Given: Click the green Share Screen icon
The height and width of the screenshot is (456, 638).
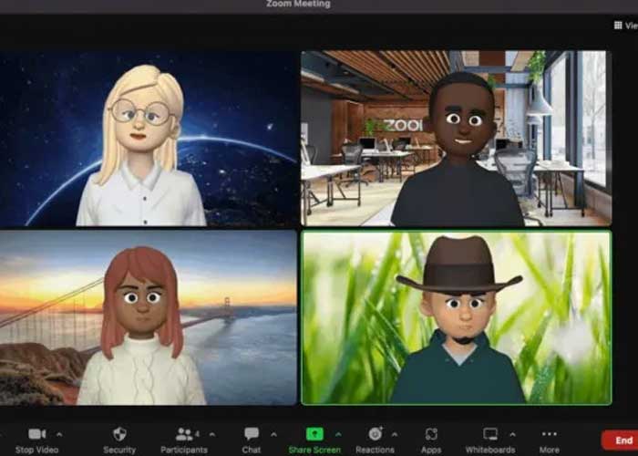Looking at the screenshot, I should pyautogui.click(x=314, y=434).
